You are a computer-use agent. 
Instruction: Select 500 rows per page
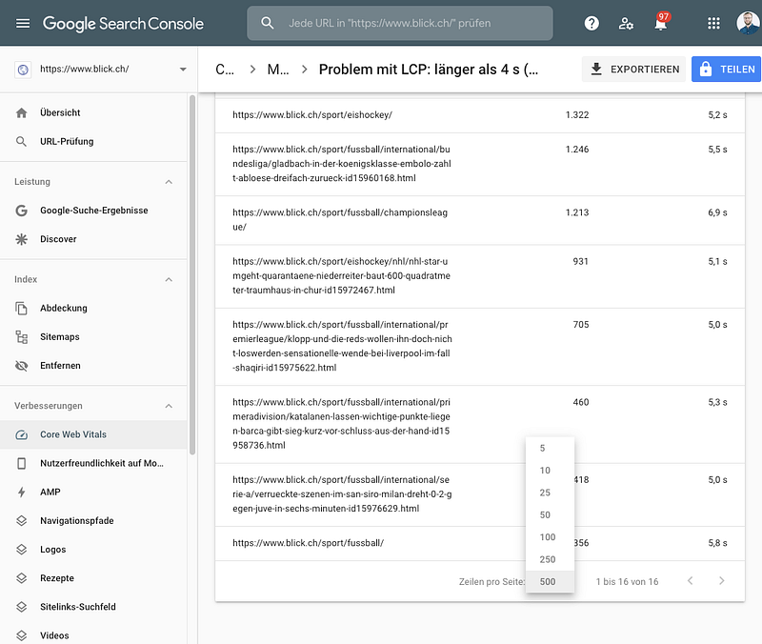(x=548, y=581)
